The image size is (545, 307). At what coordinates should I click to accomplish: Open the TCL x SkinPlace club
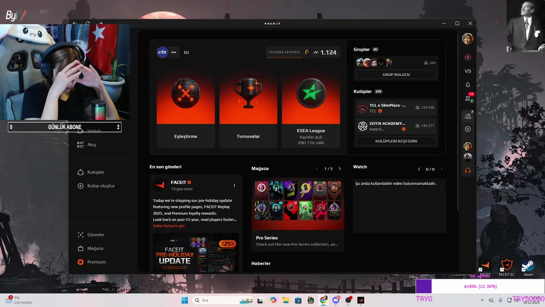pyautogui.click(x=396, y=108)
